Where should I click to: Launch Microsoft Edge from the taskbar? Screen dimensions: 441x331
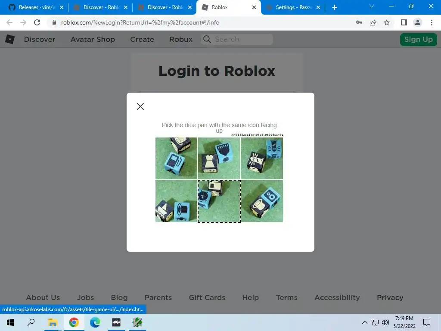tap(95, 322)
